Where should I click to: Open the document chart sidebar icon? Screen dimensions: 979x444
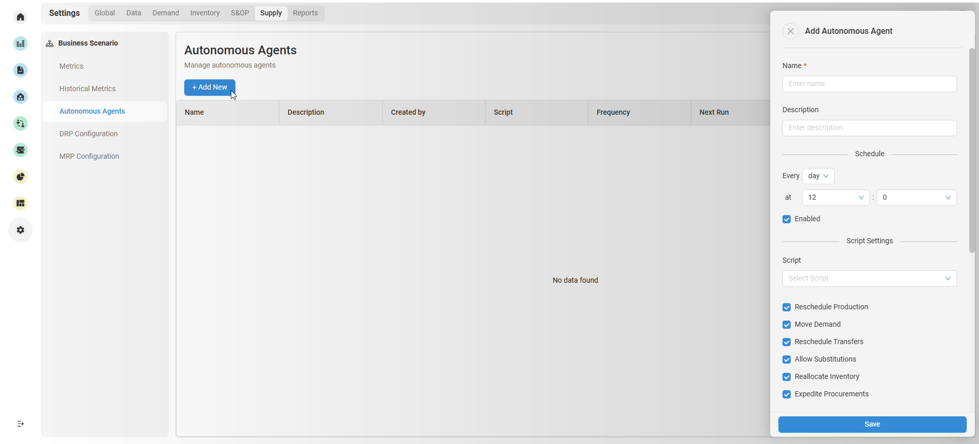(x=20, y=70)
